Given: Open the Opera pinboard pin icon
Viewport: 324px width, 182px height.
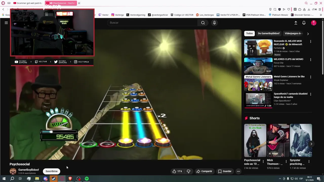Looking at the screenshot, I should 270,9.
